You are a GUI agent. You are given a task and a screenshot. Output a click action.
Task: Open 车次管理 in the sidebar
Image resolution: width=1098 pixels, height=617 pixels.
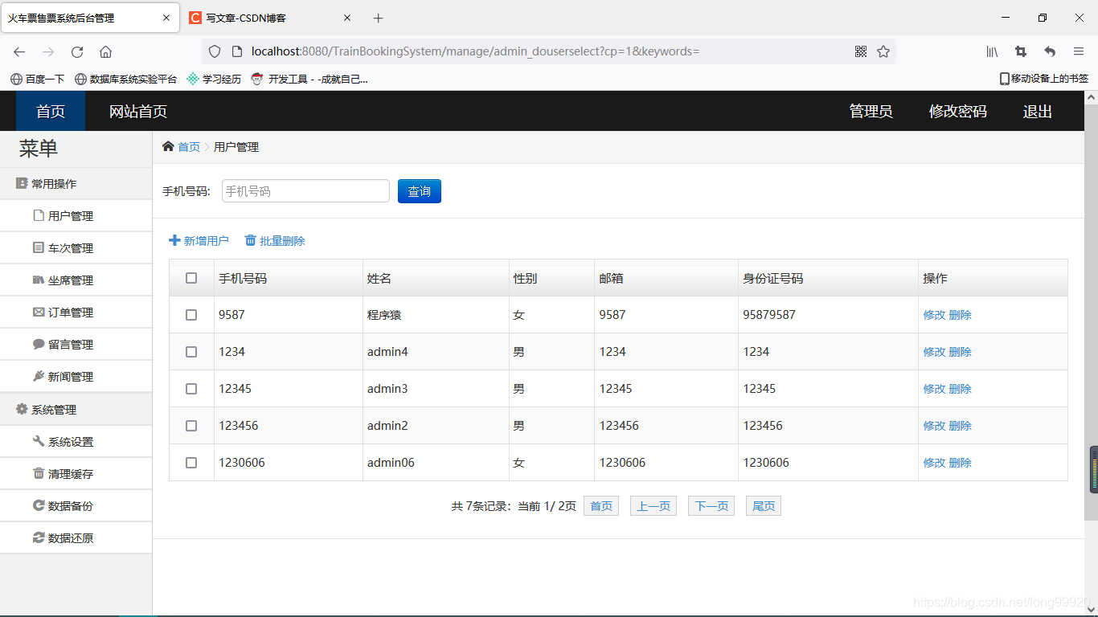[76, 248]
